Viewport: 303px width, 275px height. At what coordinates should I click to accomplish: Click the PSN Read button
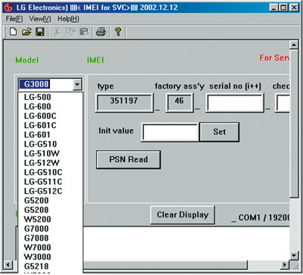(128, 160)
